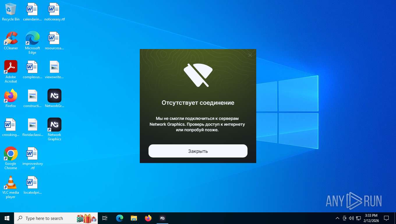Open the Meet Now tray icon
This screenshot has height=224, width=396.
click(344, 218)
